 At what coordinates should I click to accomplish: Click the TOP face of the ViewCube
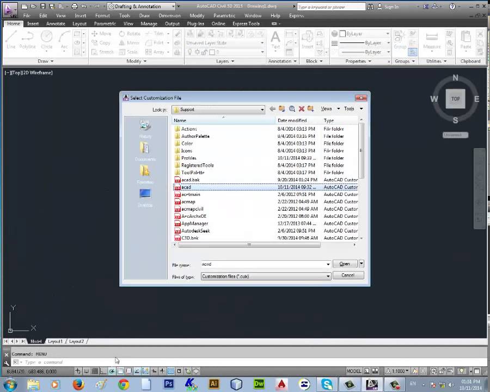(455, 99)
